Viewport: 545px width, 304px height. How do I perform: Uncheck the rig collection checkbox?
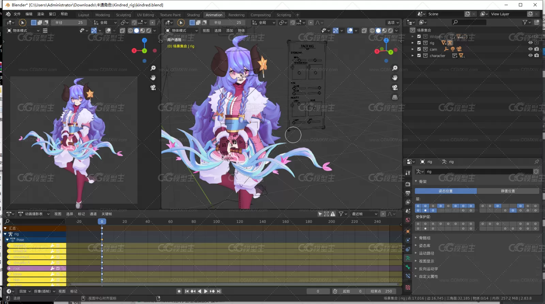coord(419,43)
